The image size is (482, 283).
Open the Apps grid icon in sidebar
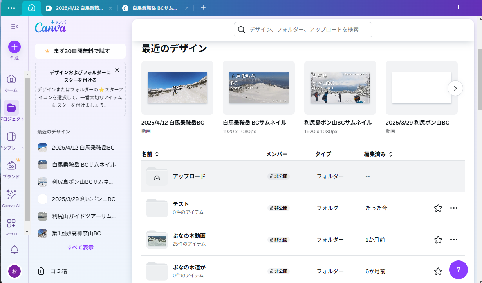pyautogui.click(x=11, y=224)
